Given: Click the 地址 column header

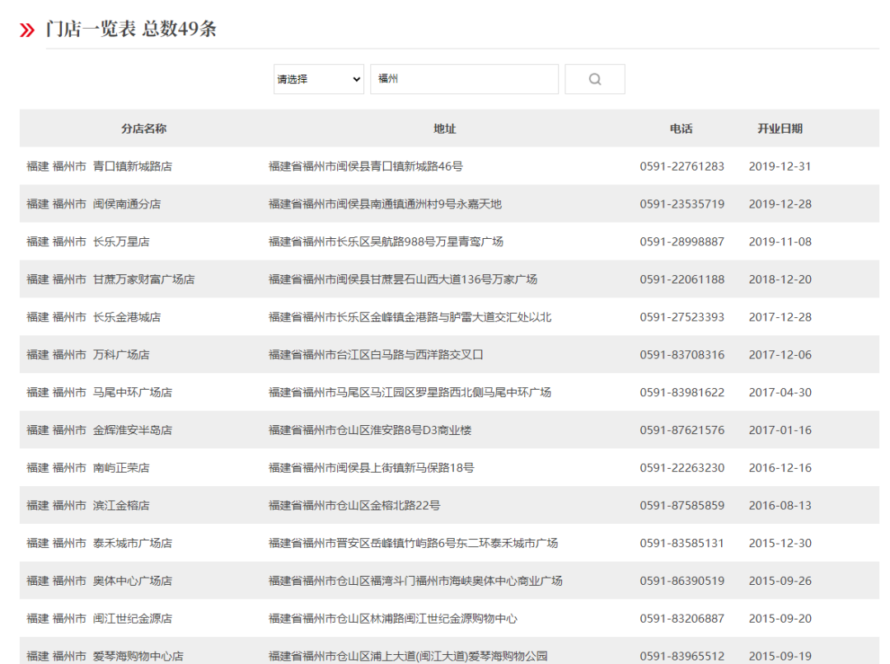Looking at the screenshot, I should 444,129.
